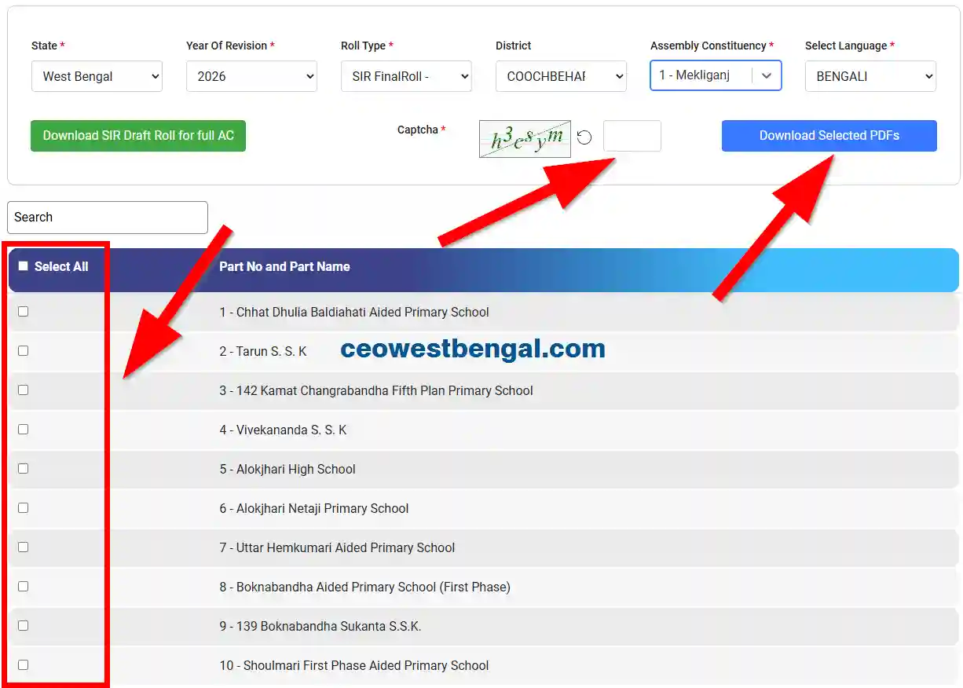
Task: Click the Search field above the table
Action: (108, 218)
